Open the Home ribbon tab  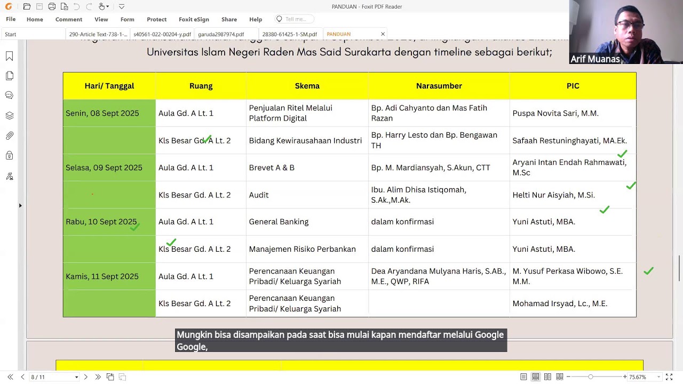pyautogui.click(x=35, y=19)
